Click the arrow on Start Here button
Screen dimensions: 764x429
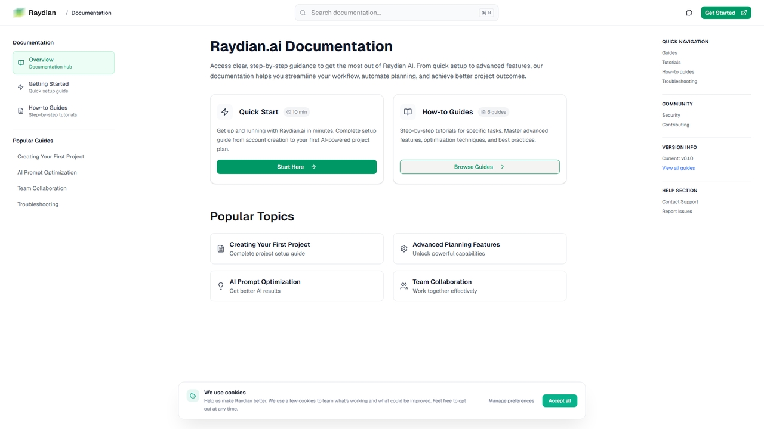(314, 167)
